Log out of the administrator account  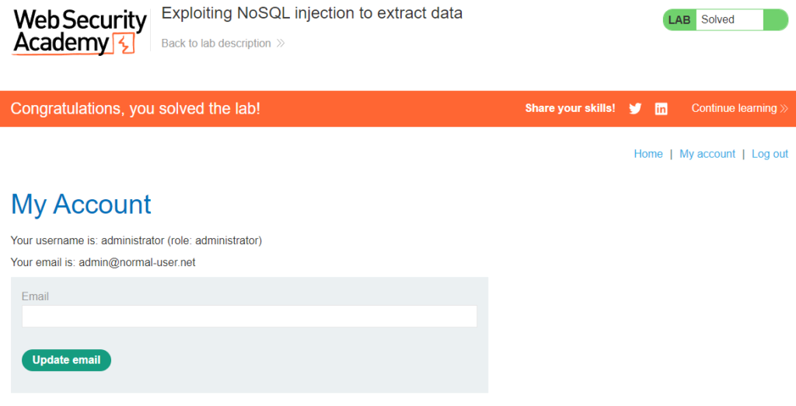pyautogui.click(x=770, y=154)
